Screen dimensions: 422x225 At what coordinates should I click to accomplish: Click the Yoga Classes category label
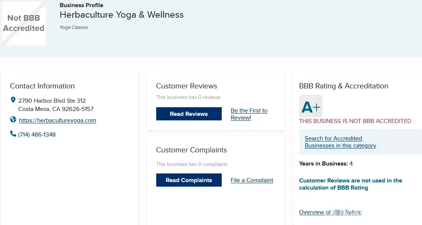74,27
